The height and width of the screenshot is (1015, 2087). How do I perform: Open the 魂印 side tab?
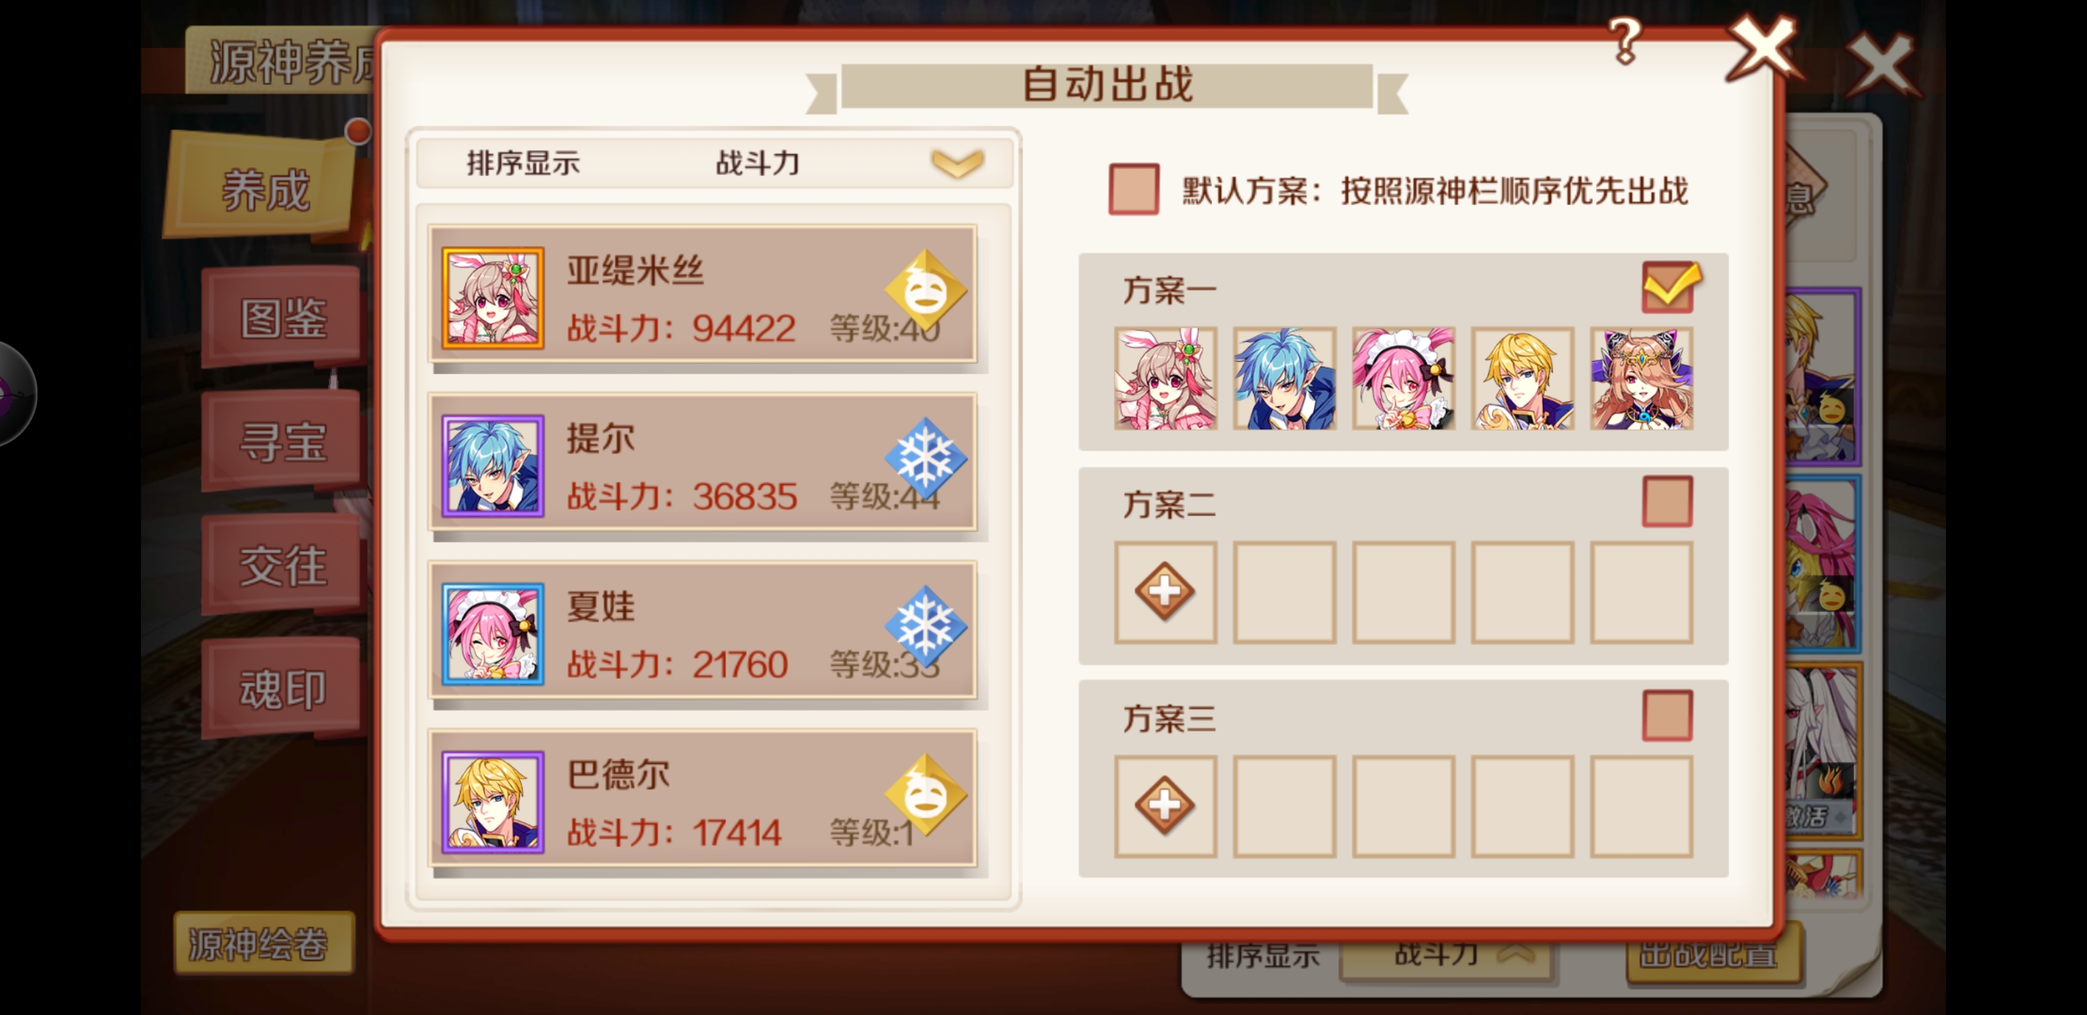282,690
